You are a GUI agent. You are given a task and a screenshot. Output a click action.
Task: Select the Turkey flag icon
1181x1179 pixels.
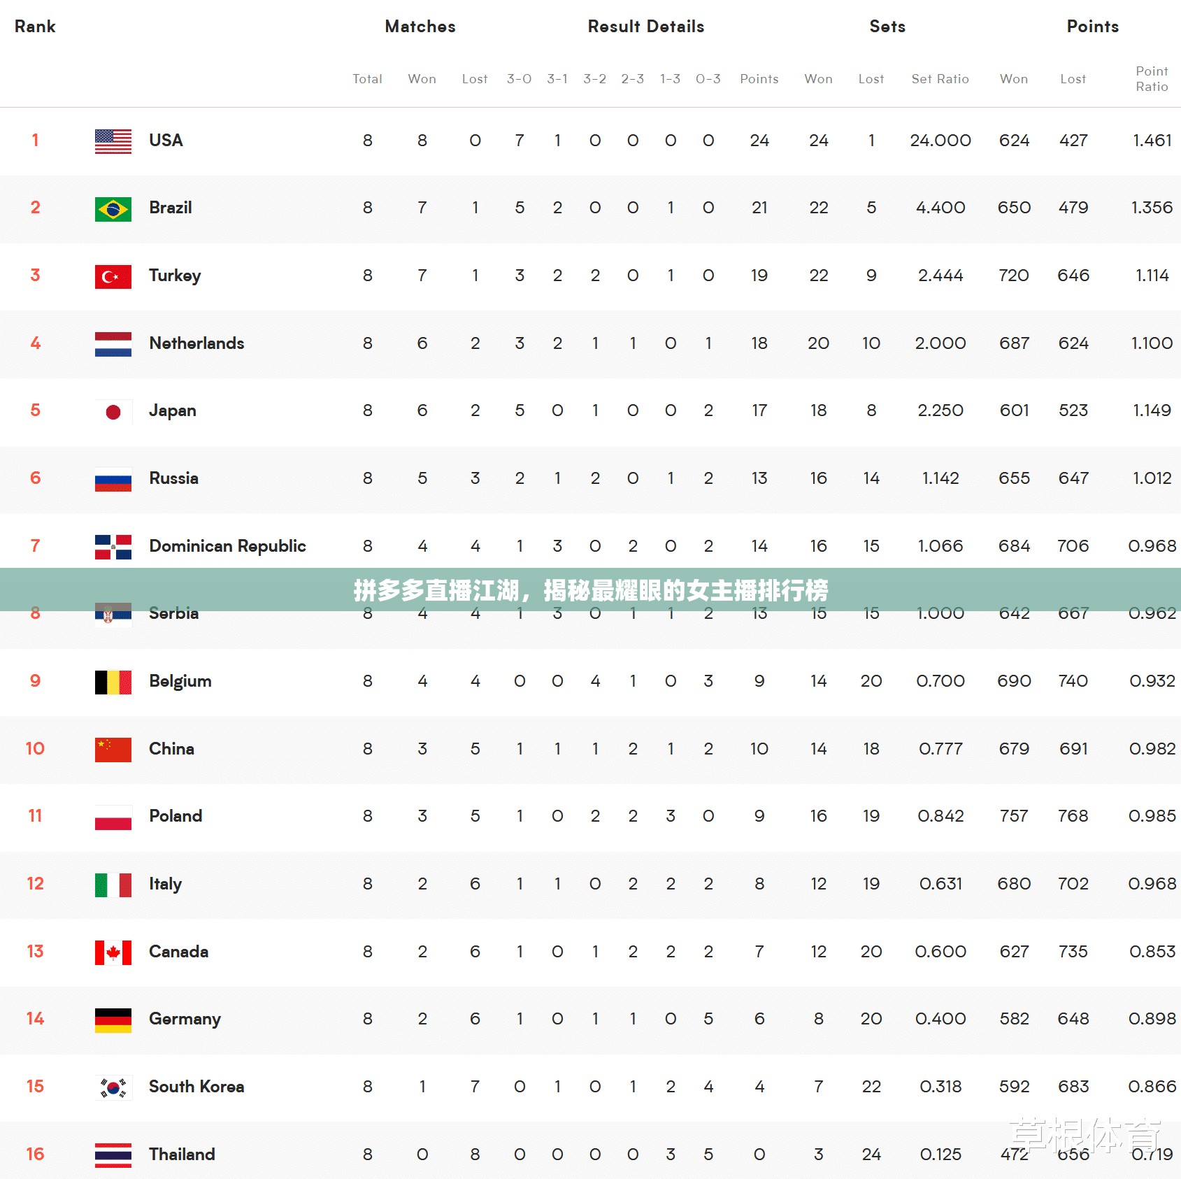click(113, 277)
